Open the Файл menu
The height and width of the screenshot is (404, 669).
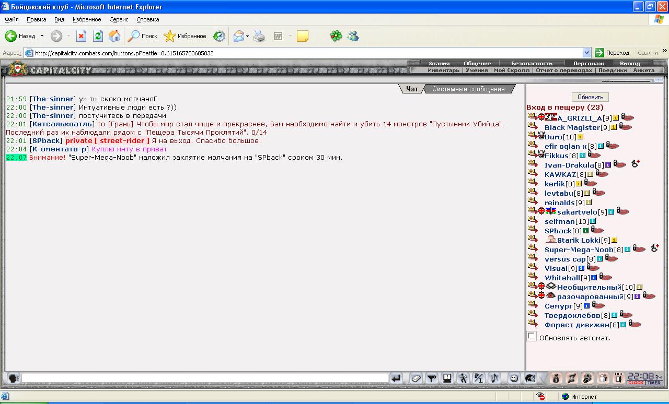11,19
